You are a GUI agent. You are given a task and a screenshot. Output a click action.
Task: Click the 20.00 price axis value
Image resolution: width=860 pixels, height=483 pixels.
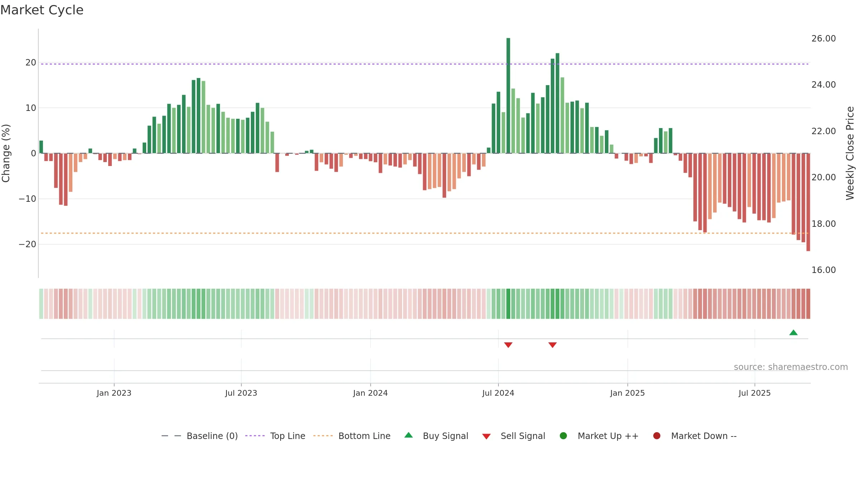[823, 177]
